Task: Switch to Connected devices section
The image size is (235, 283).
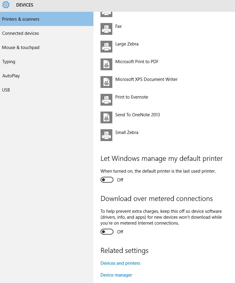Action: (21, 33)
